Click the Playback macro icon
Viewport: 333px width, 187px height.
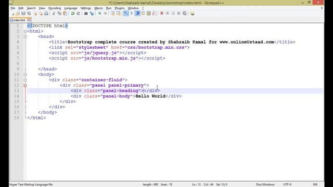click(x=173, y=14)
